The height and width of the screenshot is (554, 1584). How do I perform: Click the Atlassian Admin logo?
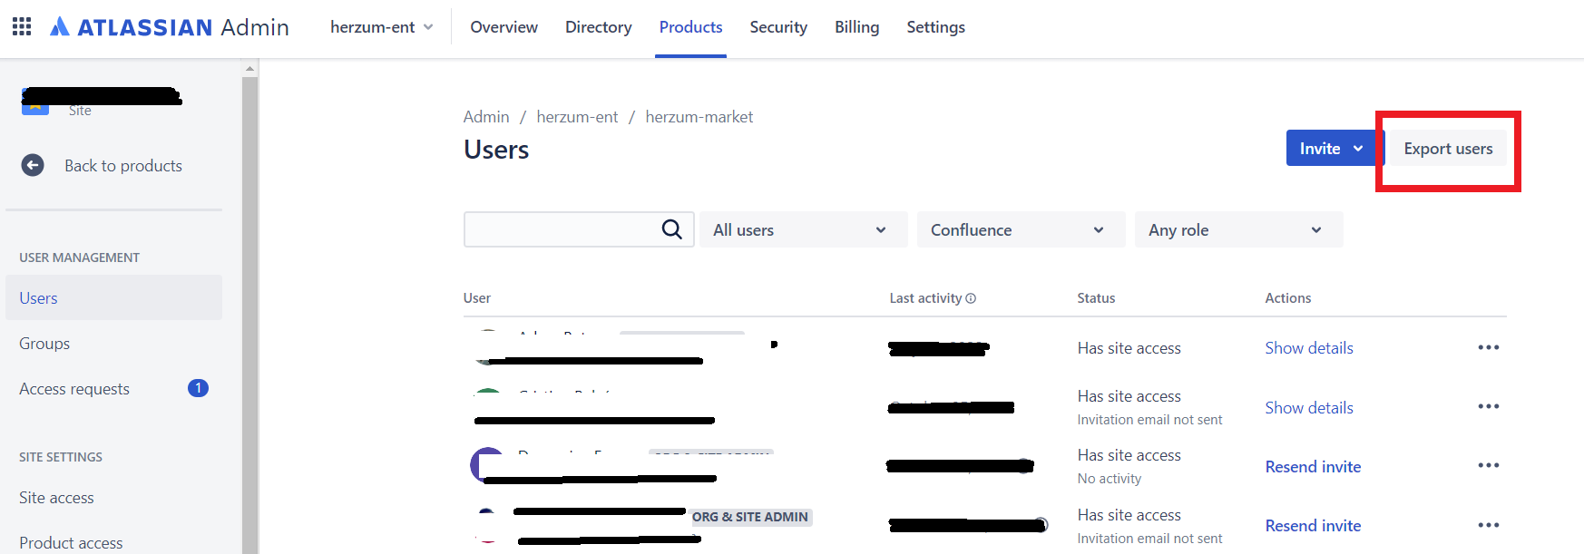(170, 27)
